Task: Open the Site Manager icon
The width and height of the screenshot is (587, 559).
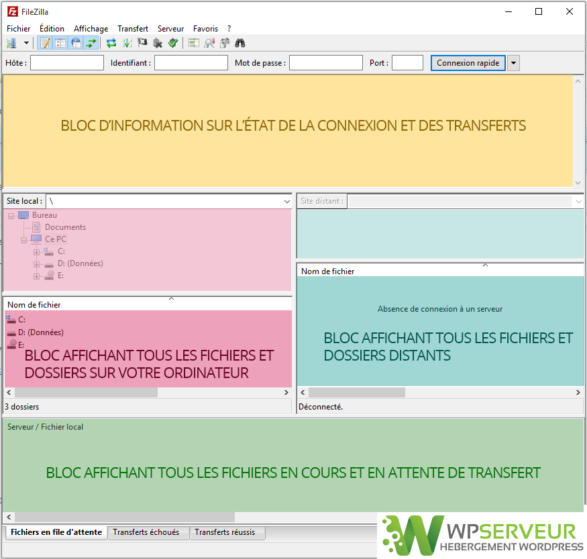Action: pyautogui.click(x=12, y=43)
